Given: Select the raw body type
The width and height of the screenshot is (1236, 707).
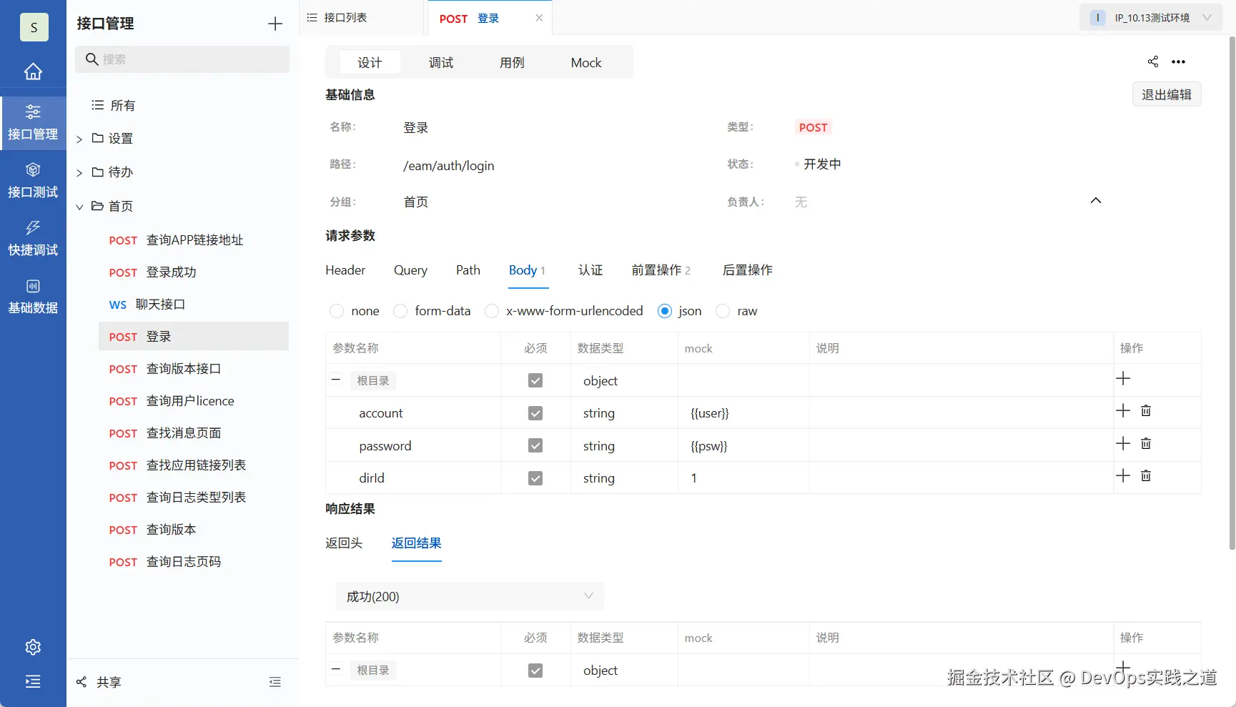Looking at the screenshot, I should point(723,311).
